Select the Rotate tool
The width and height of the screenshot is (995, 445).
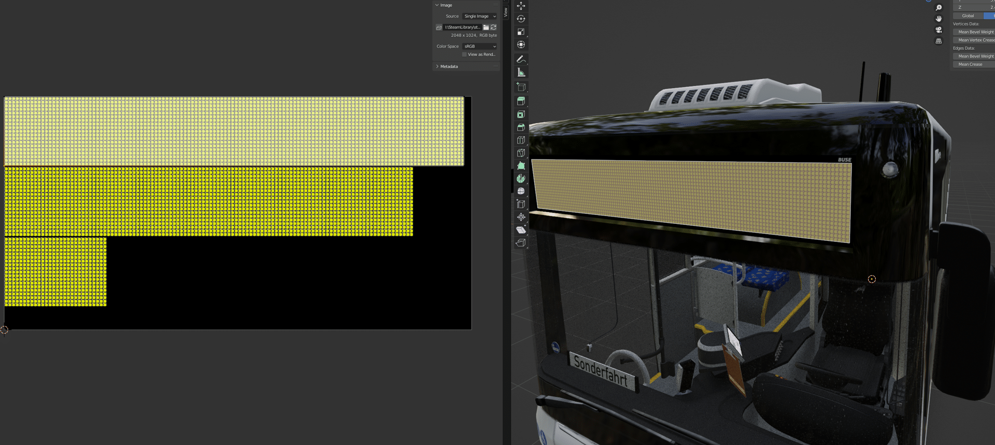click(x=521, y=19)
